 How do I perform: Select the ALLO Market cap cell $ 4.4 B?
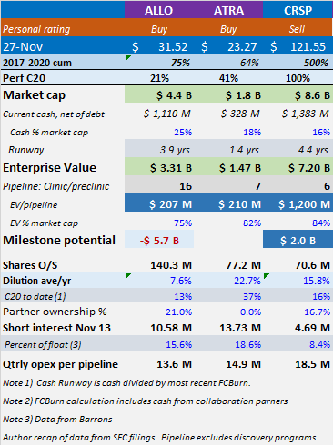(x=159, y=95)
